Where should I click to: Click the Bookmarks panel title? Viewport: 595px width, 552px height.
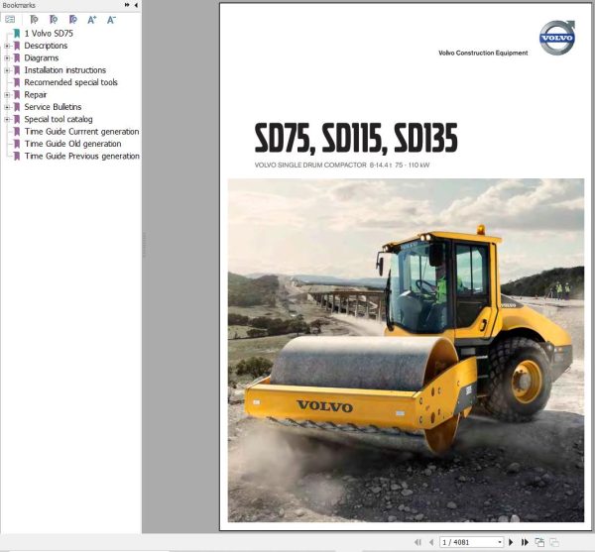pos(19,5)
